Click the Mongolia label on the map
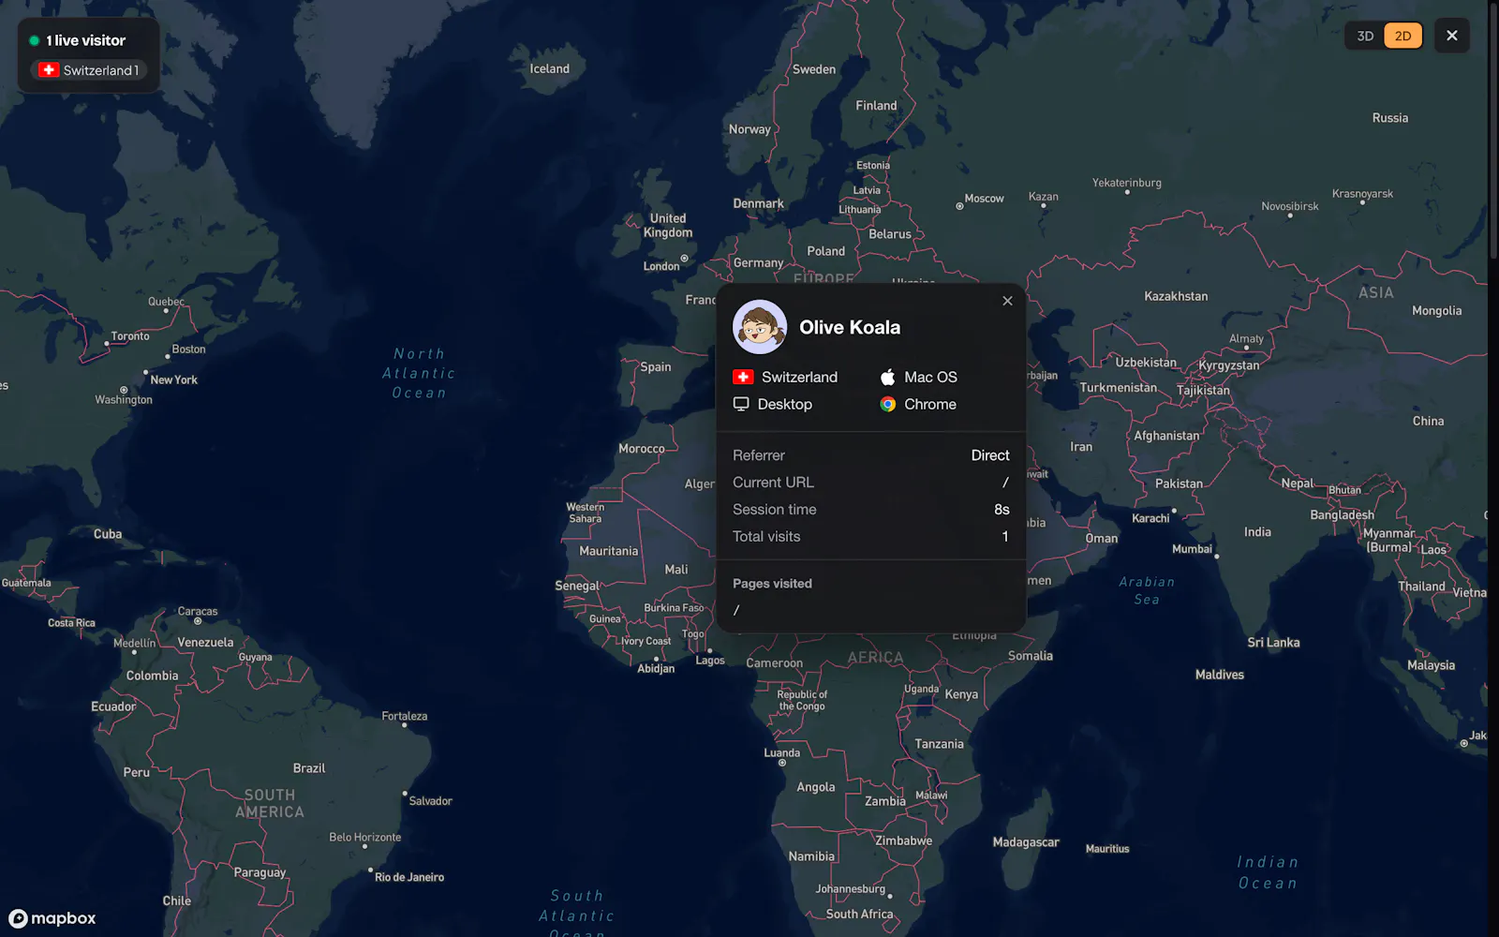Viewport: 1499px width, 937px height. [1436, 311]
